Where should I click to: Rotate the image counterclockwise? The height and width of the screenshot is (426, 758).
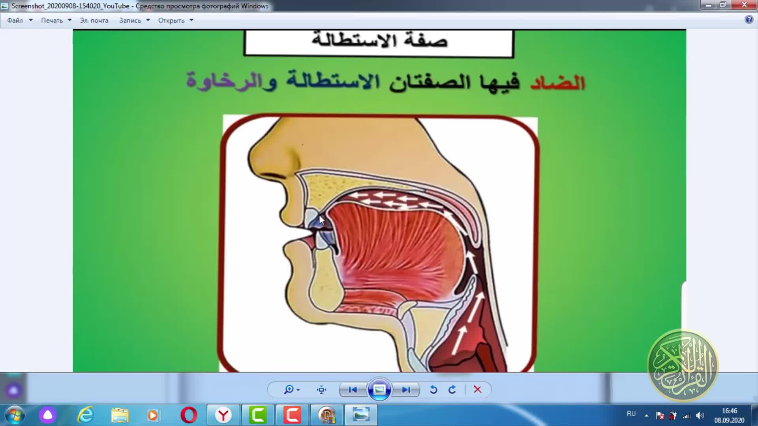point(433,390)
